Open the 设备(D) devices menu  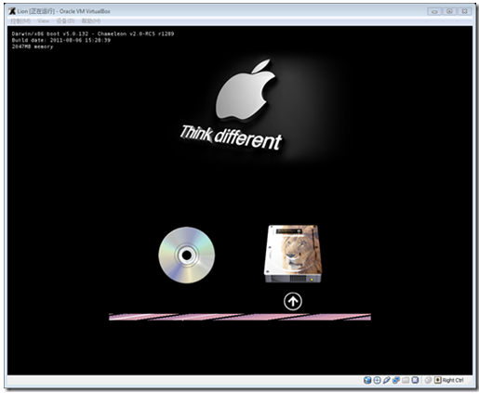(x=65, y=21)
